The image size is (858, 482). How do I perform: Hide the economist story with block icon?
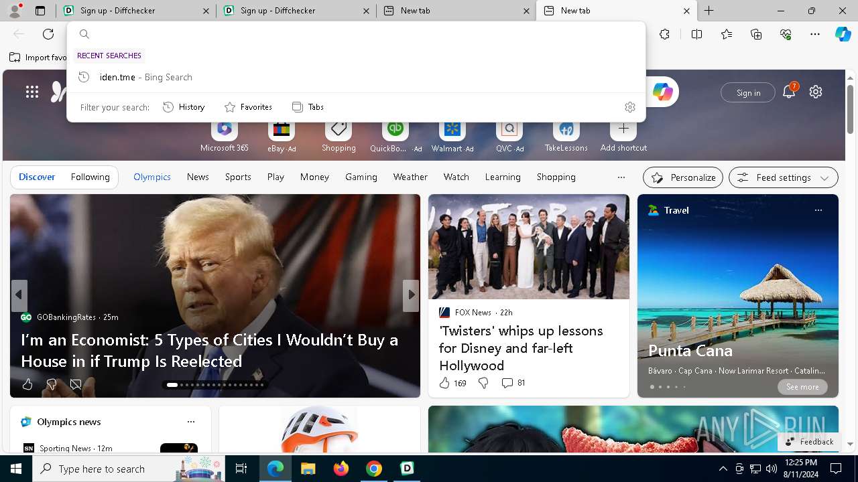[x=76, y=384]
